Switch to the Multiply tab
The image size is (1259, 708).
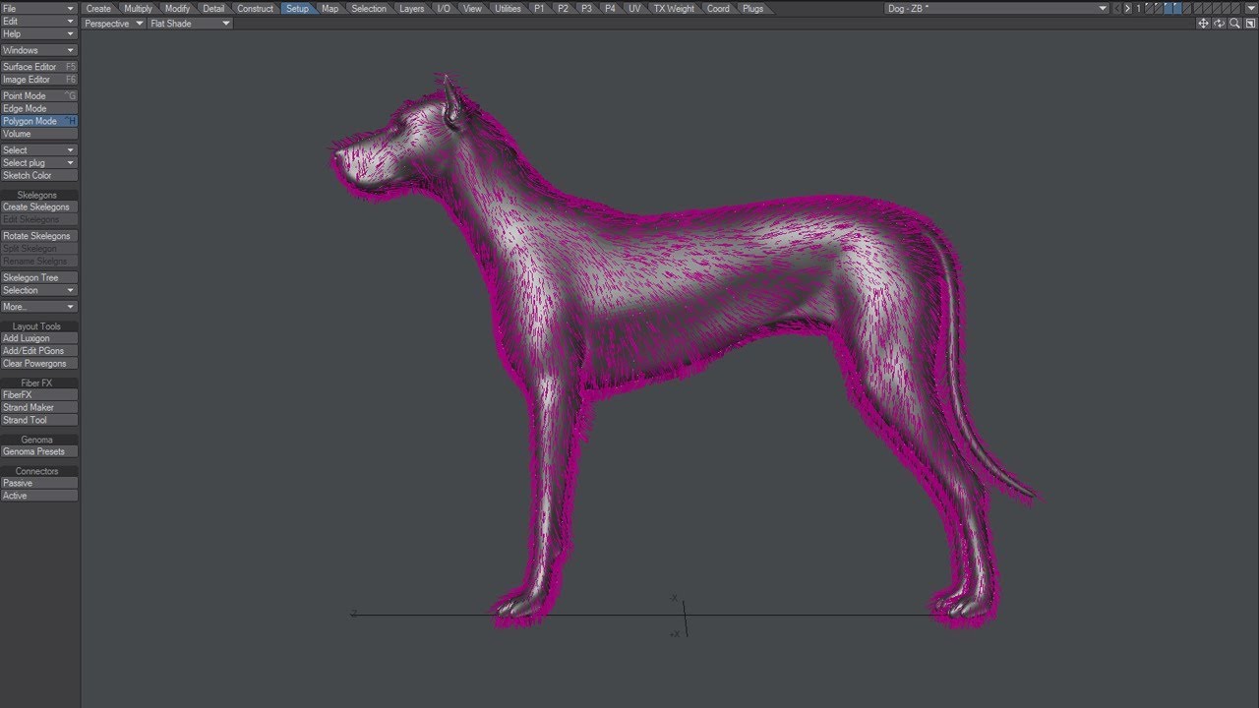click(138, 8)
